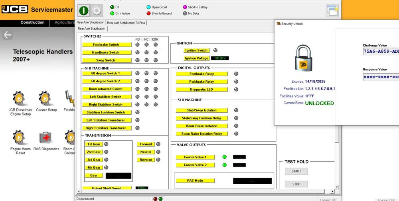Click Ignition Switch status indicator
Screen dimensions: 399x201
215,50
